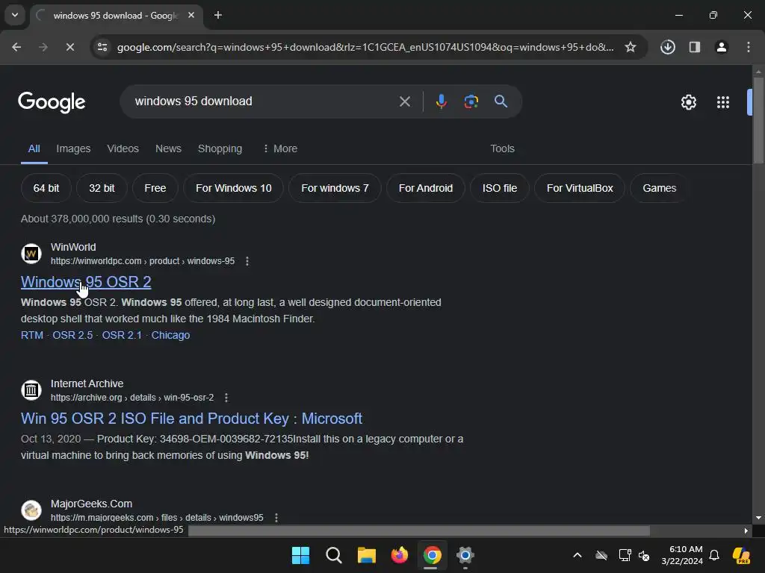The height and width of the screenshot is (573, 765).
Task: Switch to the Images tab
Action: [x=73, y=148]
